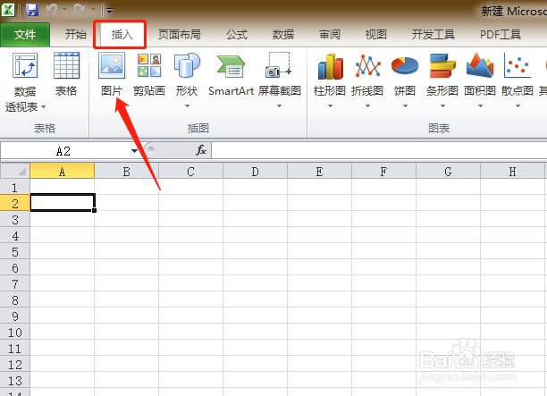547x396 pixels.
Task: Click the 屏幕截图 icon
Action: 278,65
